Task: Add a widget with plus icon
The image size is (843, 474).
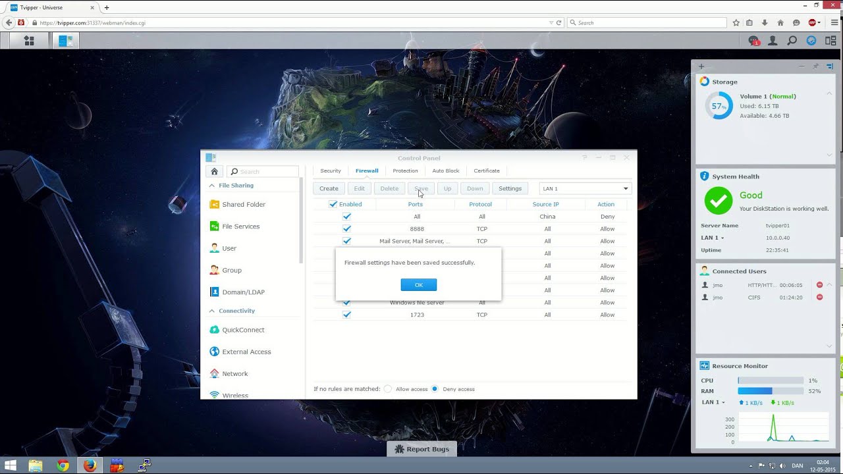Action: [x=701, y=66]
